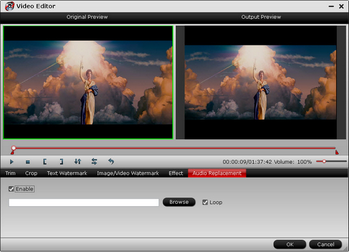The width and height of the screenshot is (349, 252).
Task: Open the Effect tab
Action: click(176, 173)
